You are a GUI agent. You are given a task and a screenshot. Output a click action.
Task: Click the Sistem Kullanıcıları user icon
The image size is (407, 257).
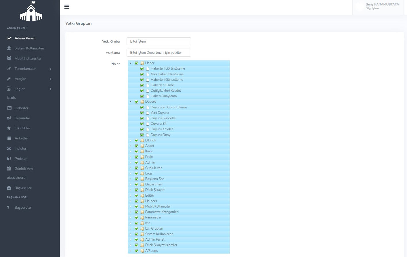coord(9,48)
